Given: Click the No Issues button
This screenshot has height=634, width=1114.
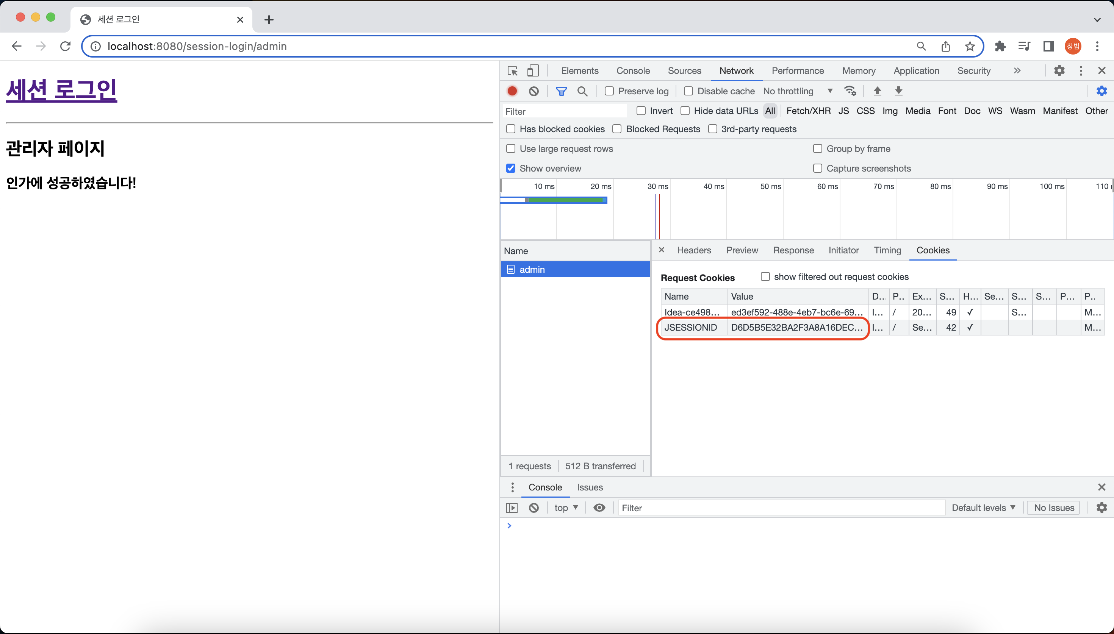Looking at the screenshot, I should 1053,508.
